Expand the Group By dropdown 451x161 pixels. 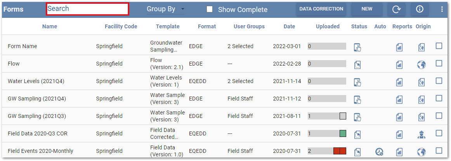tap(166, 9)
